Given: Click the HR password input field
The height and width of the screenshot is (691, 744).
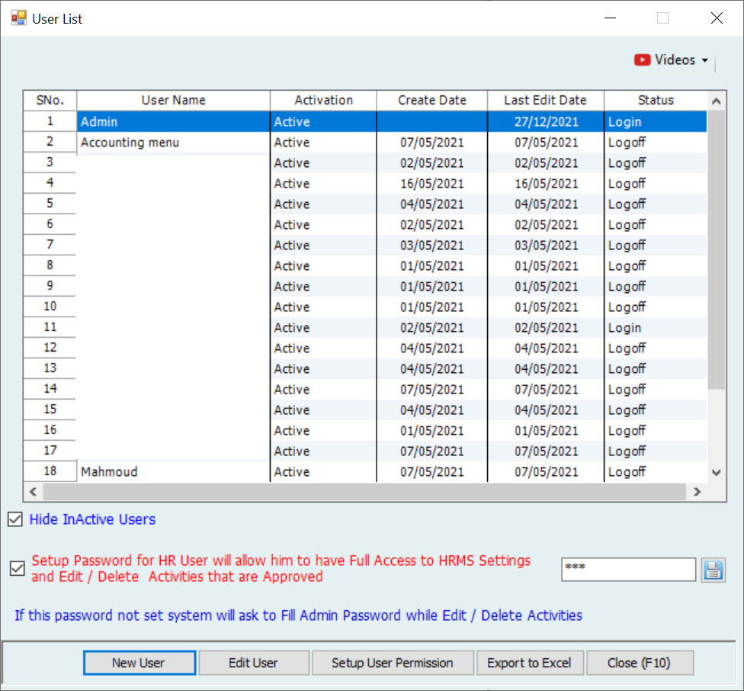Looking at the screenshot, I should tap(628, 570).
